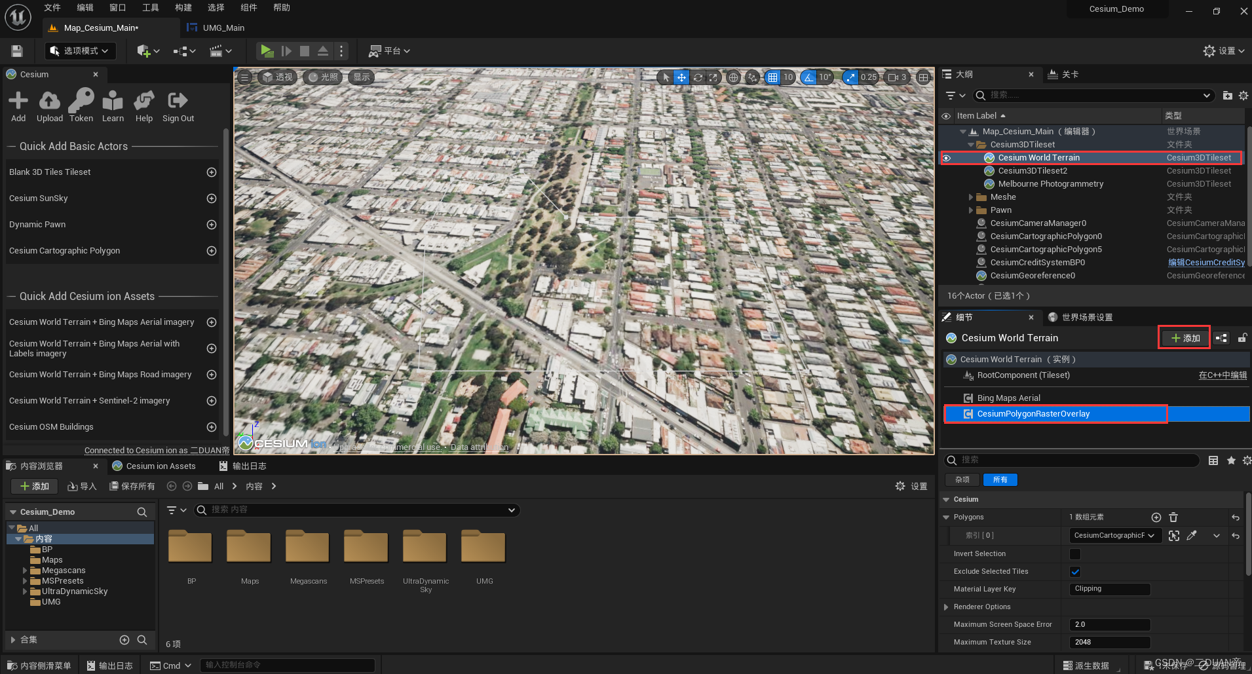
Task: Open the 透视 perspective viewport control
Action: point(277,77)
